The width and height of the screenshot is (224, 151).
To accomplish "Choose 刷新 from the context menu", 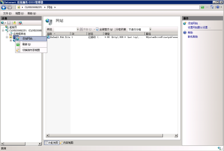I will tap(31, 44).
